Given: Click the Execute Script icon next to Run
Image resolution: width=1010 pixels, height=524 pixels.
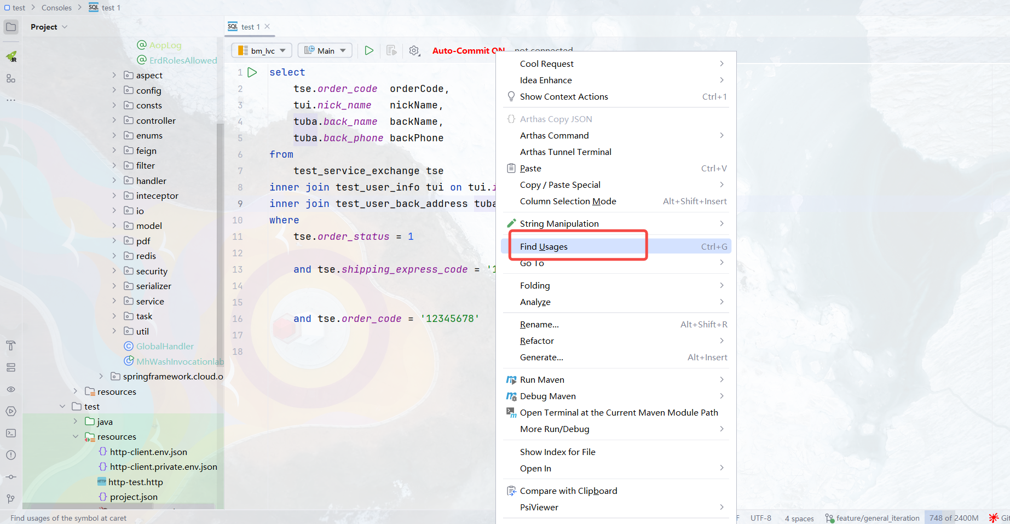Looking at the screenshot, I should [391, 50].
